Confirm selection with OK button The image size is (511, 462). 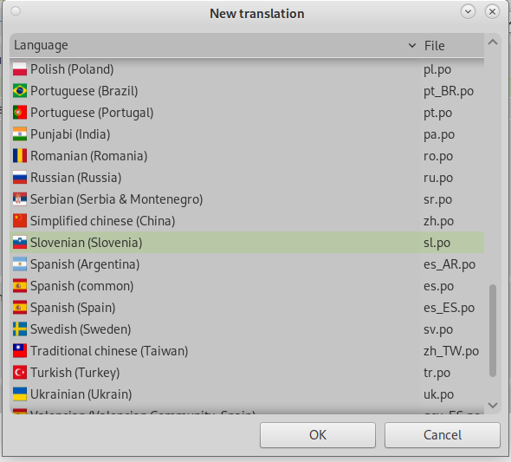pos(318,435)
